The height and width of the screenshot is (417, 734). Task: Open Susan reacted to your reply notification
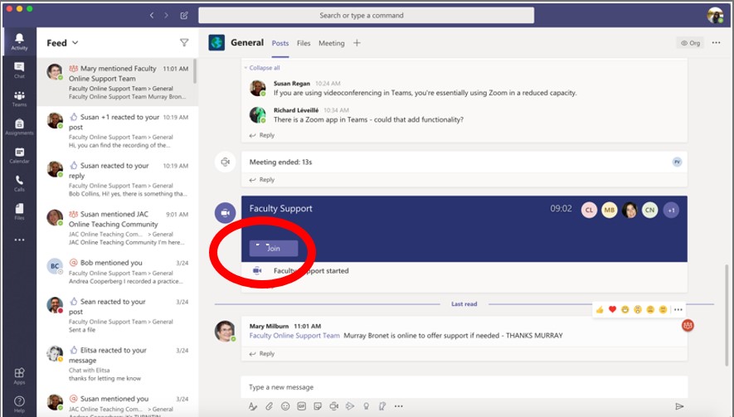tap(117, 180)
